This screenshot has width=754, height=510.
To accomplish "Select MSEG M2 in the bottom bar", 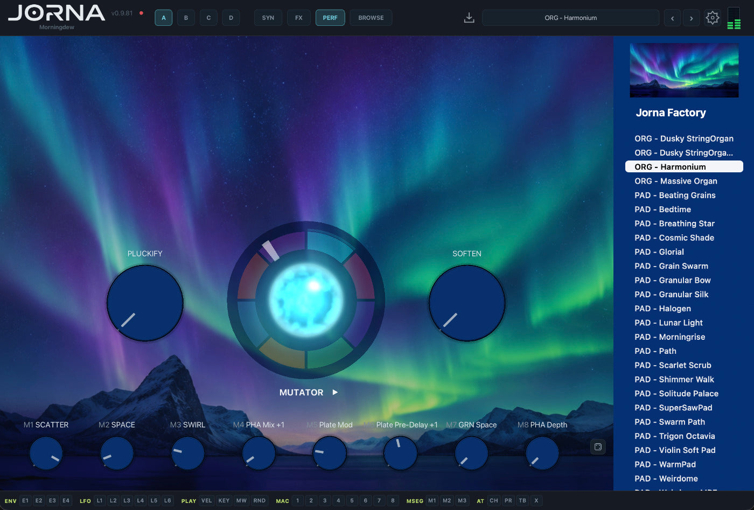I will 447,501.
